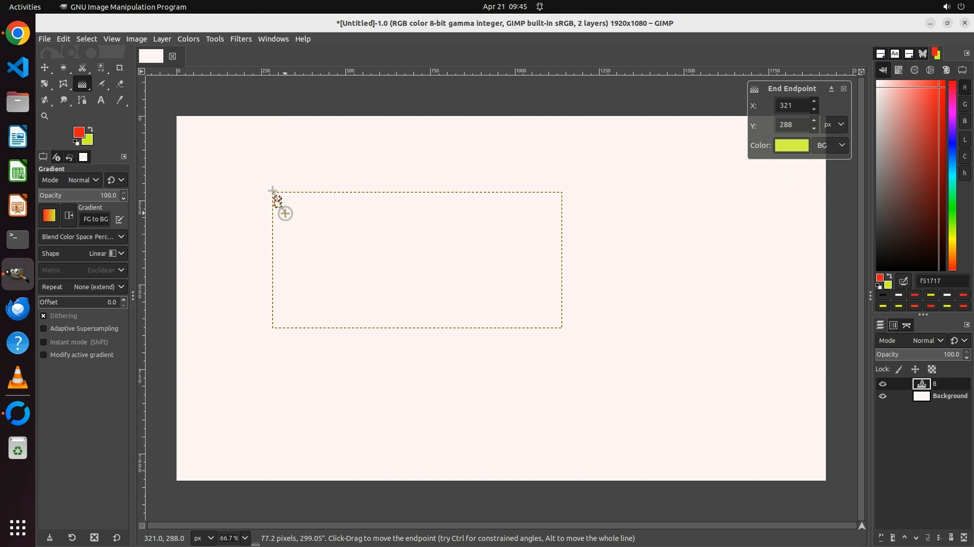
Task: Select the Color Picker eyedropper tool
Action: point(120,100)
